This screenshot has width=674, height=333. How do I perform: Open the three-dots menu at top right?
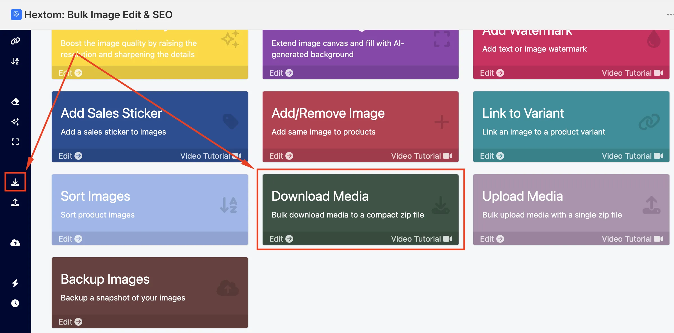point(670,15)
